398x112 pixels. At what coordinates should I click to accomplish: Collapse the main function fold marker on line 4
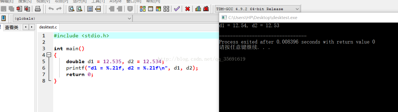click(49, 55)
